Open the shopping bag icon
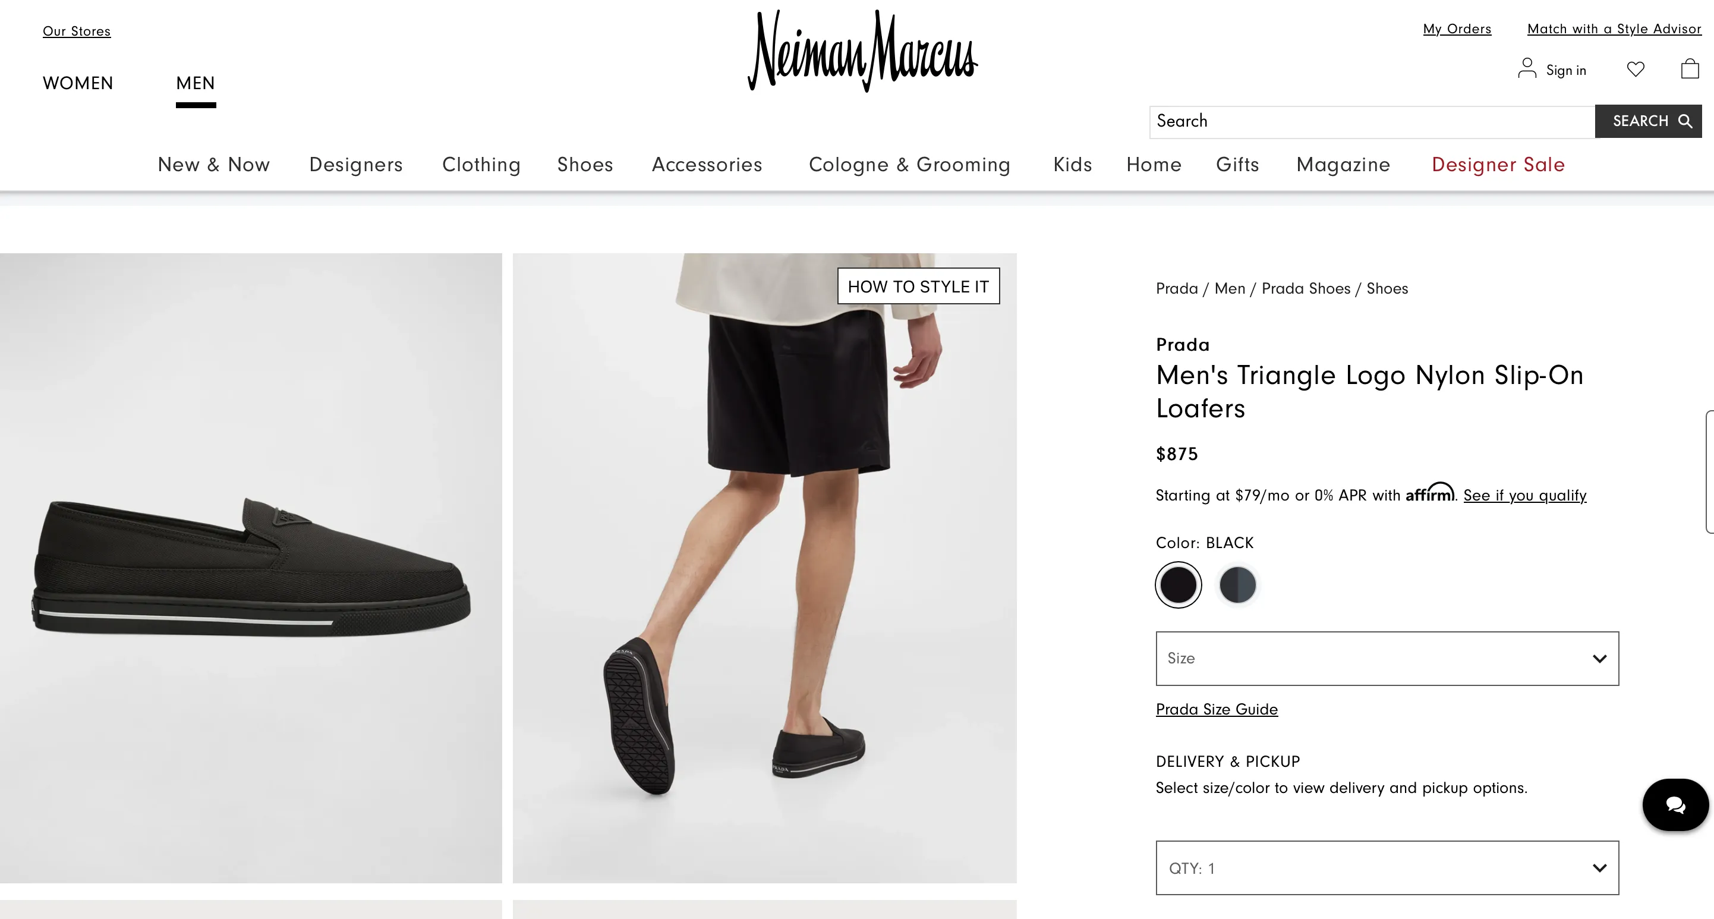Viewport: 1714px width, 919px height. [x=1690, y=68]
